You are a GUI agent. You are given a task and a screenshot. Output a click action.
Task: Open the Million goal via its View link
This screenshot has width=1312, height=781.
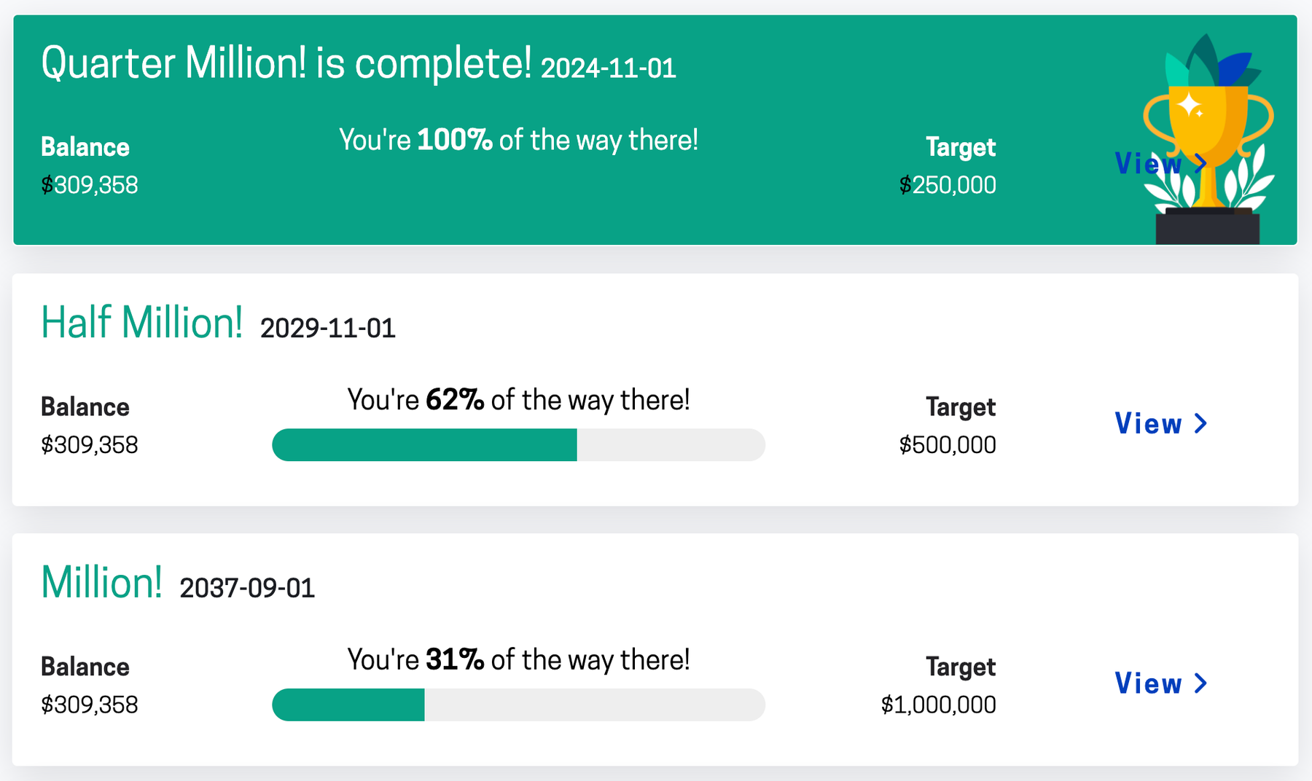click(1148, 683)
